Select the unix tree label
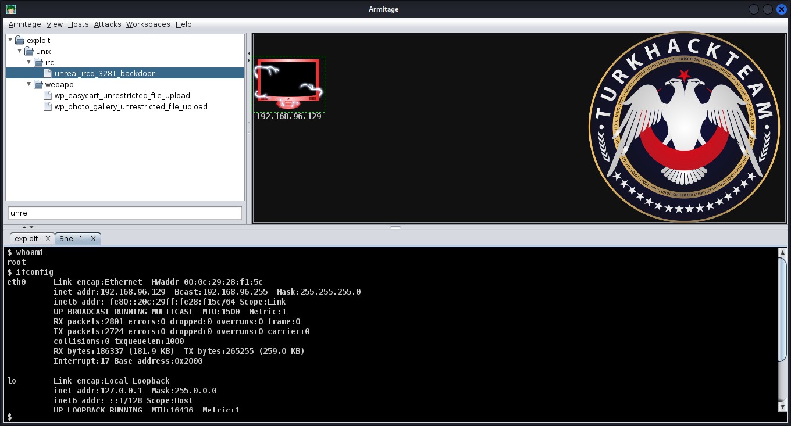Image resolution: width=791 pixels, height=426 pixels. coord(44,51)
